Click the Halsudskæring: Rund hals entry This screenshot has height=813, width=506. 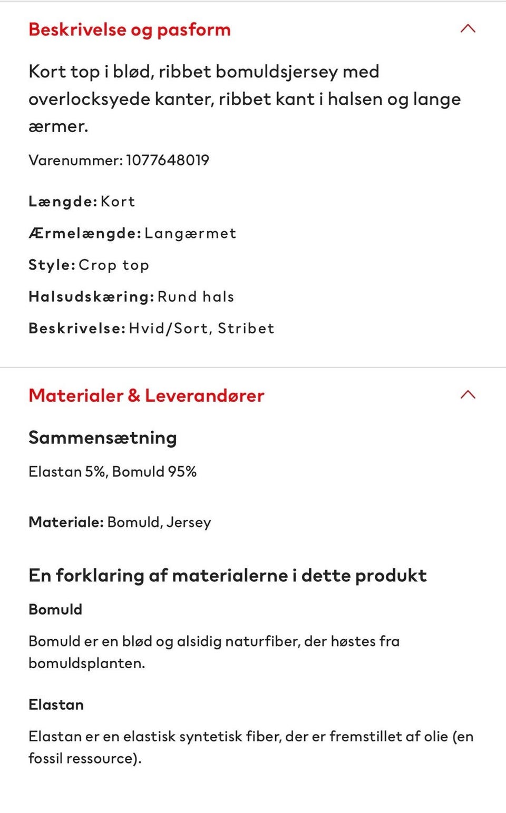click(x=131, y=296)
